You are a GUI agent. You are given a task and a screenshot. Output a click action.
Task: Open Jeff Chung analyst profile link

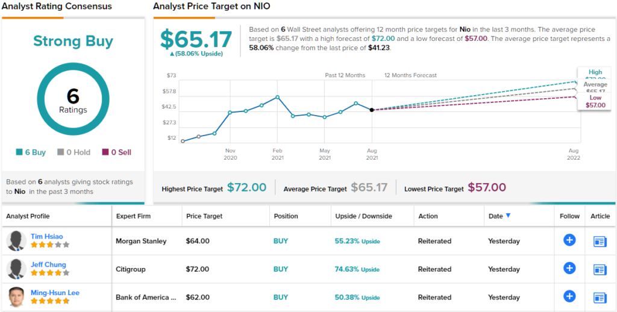coord(48,264)
